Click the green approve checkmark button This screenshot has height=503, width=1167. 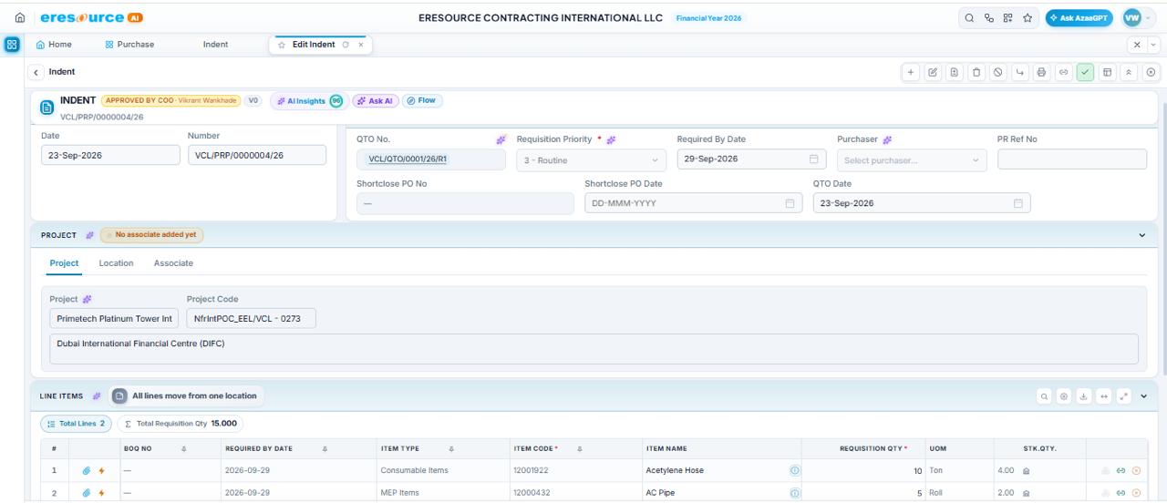click(1084, 71)
